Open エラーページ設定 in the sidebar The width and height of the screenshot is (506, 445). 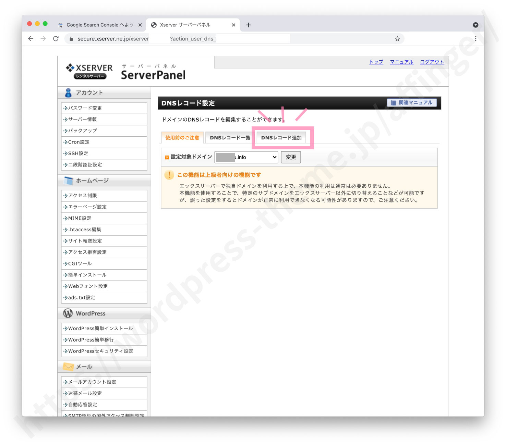(x=104, y=207)
